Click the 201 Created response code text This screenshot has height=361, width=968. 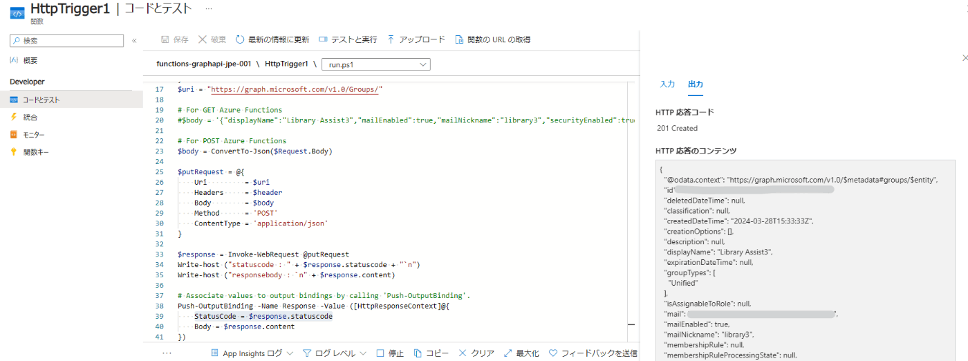pos(677,128)
